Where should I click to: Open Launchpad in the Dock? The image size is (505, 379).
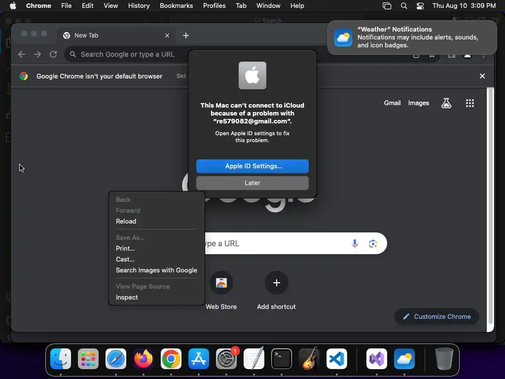pos(88,359)
